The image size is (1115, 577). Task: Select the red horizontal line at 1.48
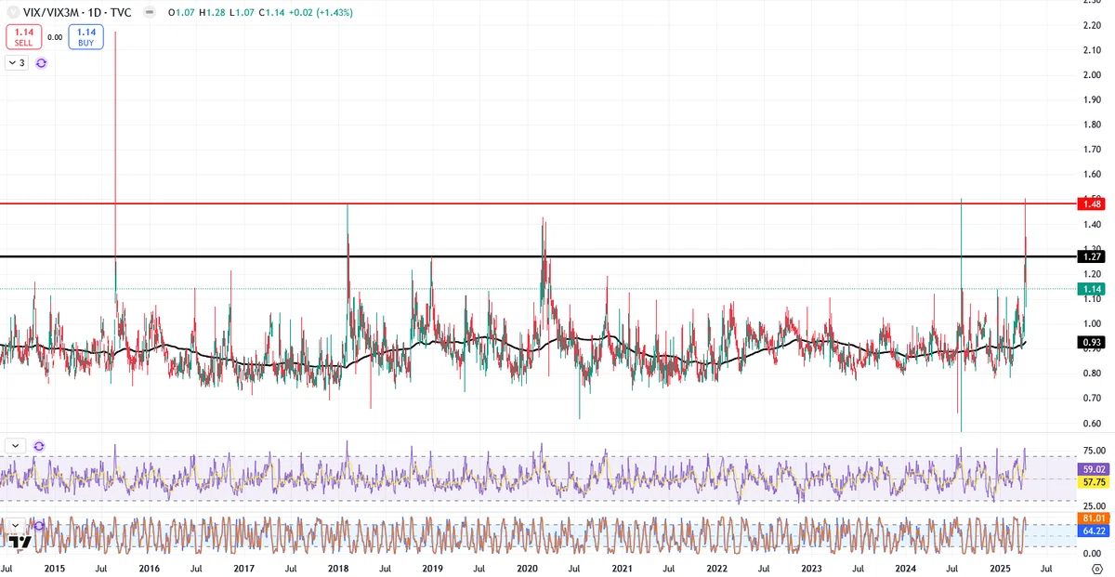(x=537, y=203)
